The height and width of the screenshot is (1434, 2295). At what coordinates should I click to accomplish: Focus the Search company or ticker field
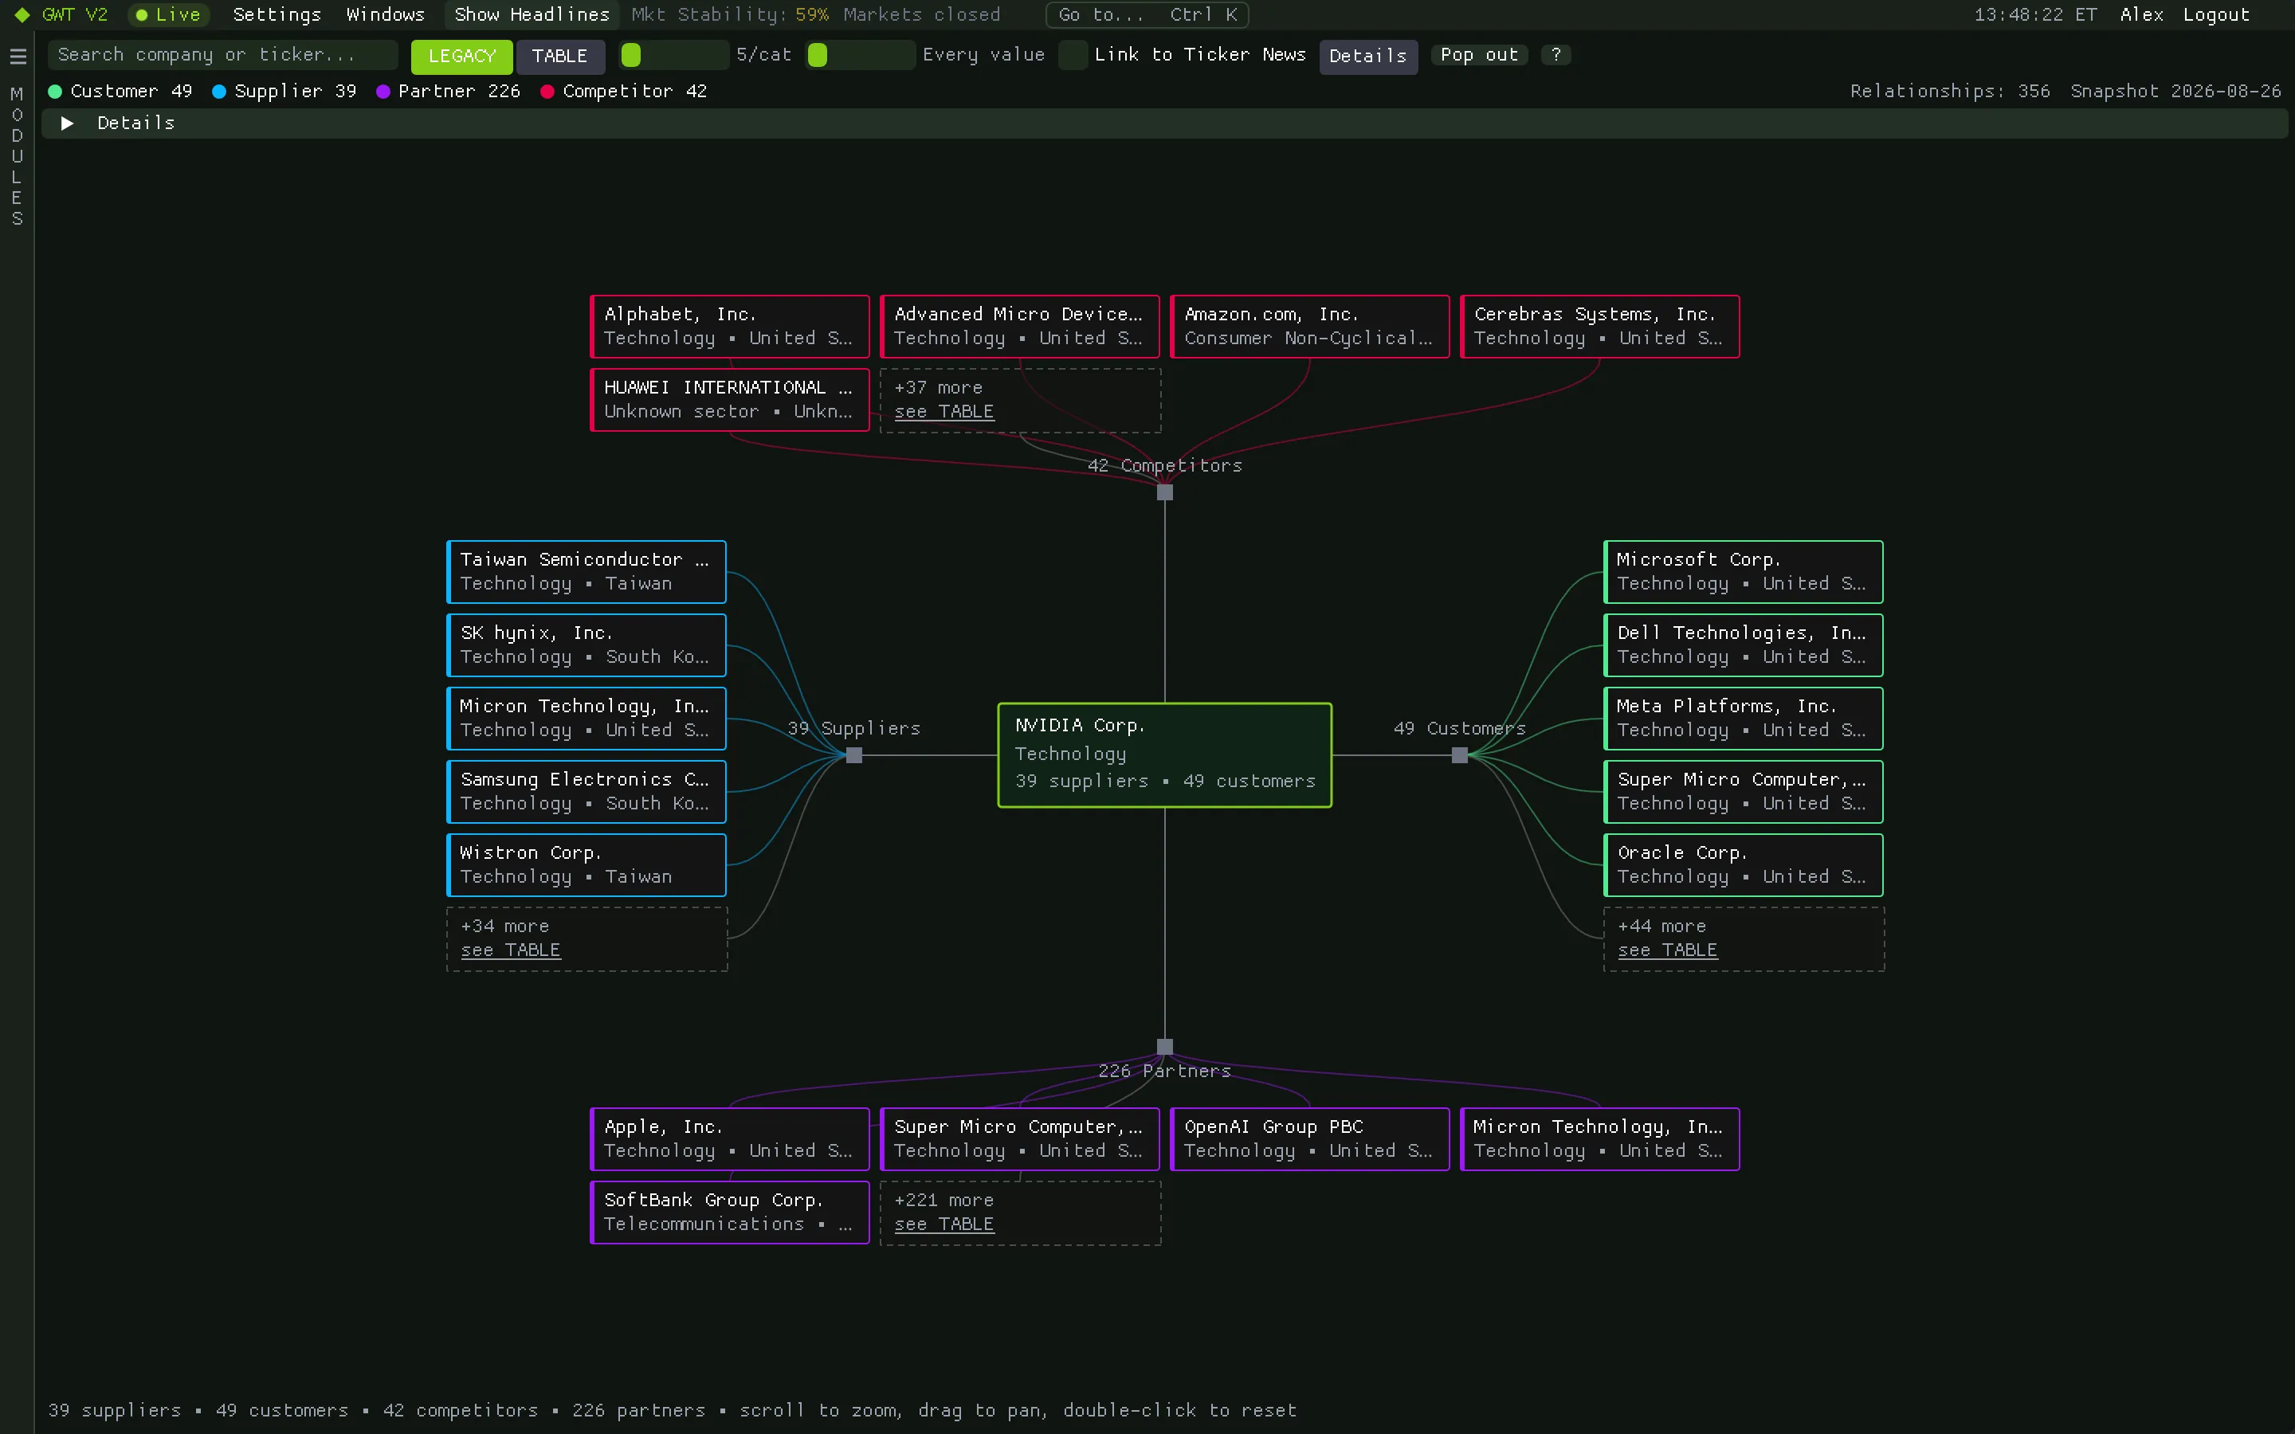click(223, 55)
